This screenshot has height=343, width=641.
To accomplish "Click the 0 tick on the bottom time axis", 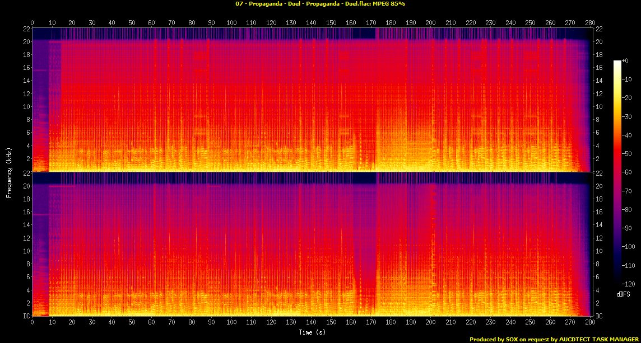I will pos(32,322).
